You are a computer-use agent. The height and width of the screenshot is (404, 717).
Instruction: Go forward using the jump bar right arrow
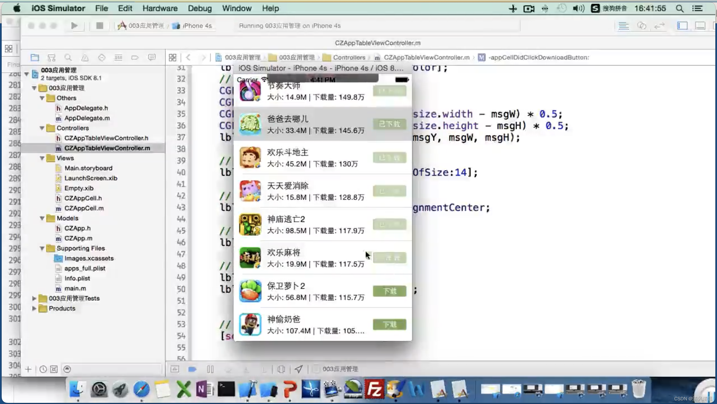pyautogui.click(x=203, y=58)
